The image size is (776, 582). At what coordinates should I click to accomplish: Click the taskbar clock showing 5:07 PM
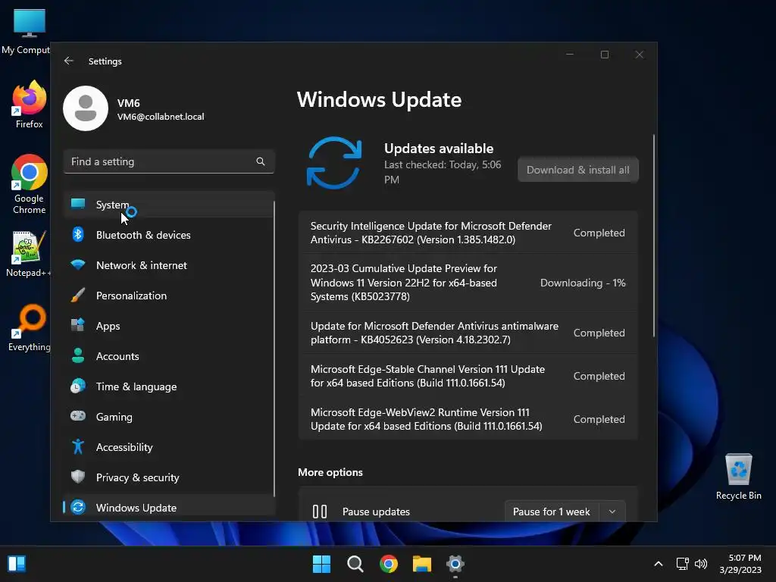click(740, 564)
